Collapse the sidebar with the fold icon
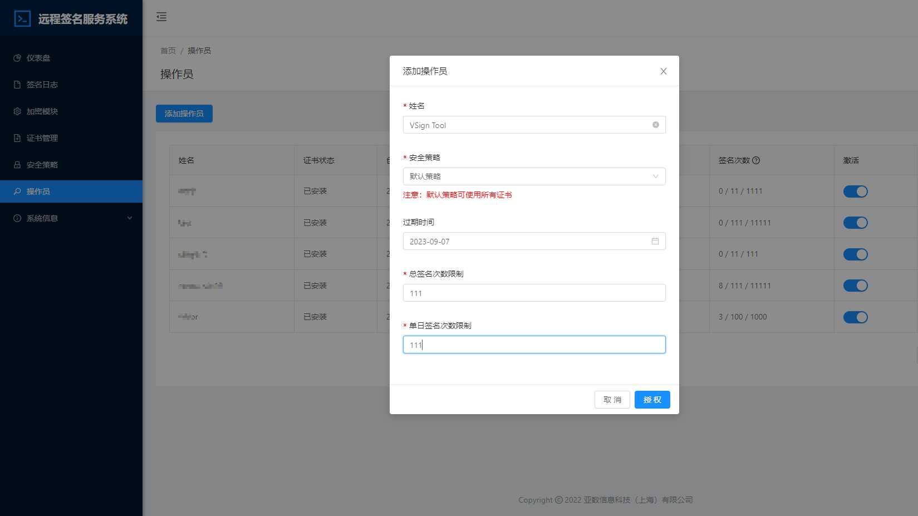The height and width of the screenshot is (516, 918). coord(161,17)
